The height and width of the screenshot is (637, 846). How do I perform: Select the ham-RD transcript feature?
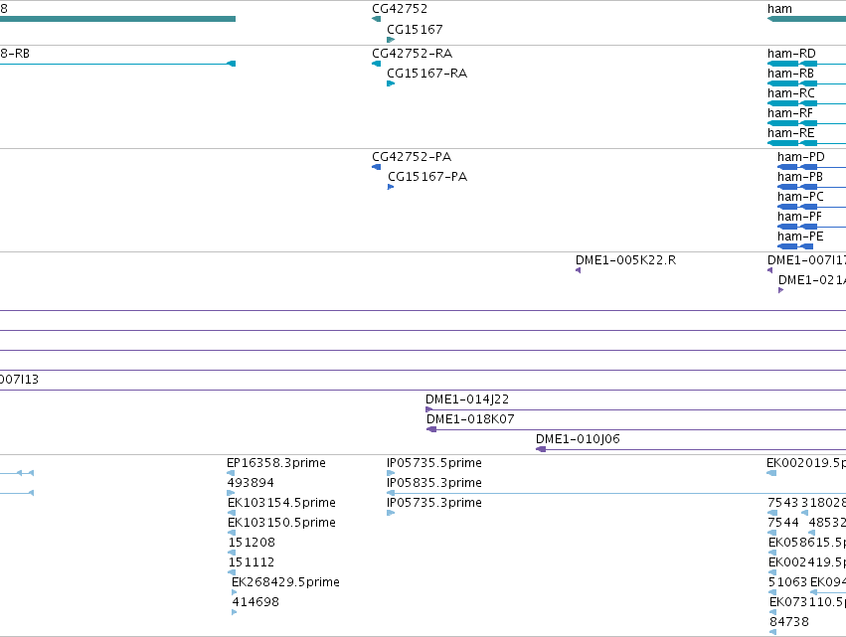pos(806,64)
